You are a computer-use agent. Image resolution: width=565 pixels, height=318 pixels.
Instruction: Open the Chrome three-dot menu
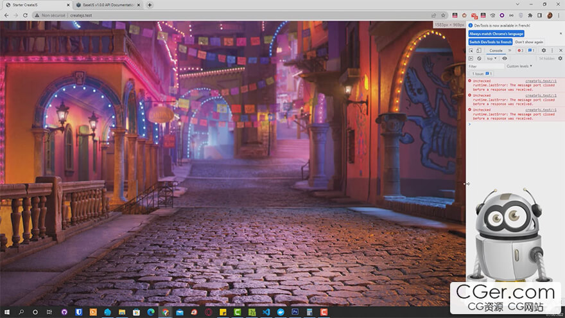tap(559, 15)
